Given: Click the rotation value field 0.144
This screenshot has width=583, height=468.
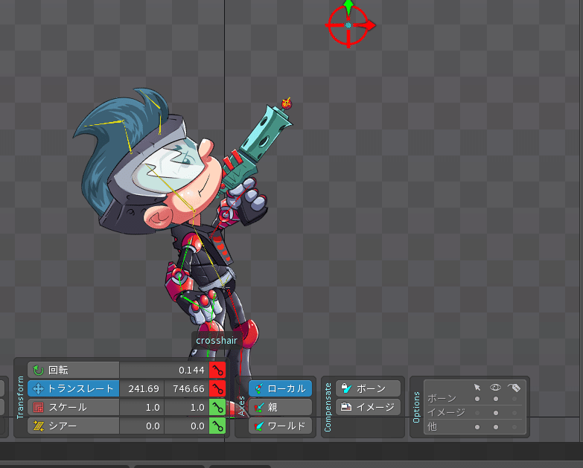Looking at the screenshot, I should [x=164, y=370].
